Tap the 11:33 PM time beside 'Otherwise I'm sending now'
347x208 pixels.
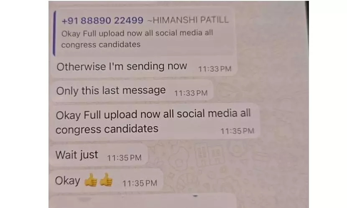214,69
